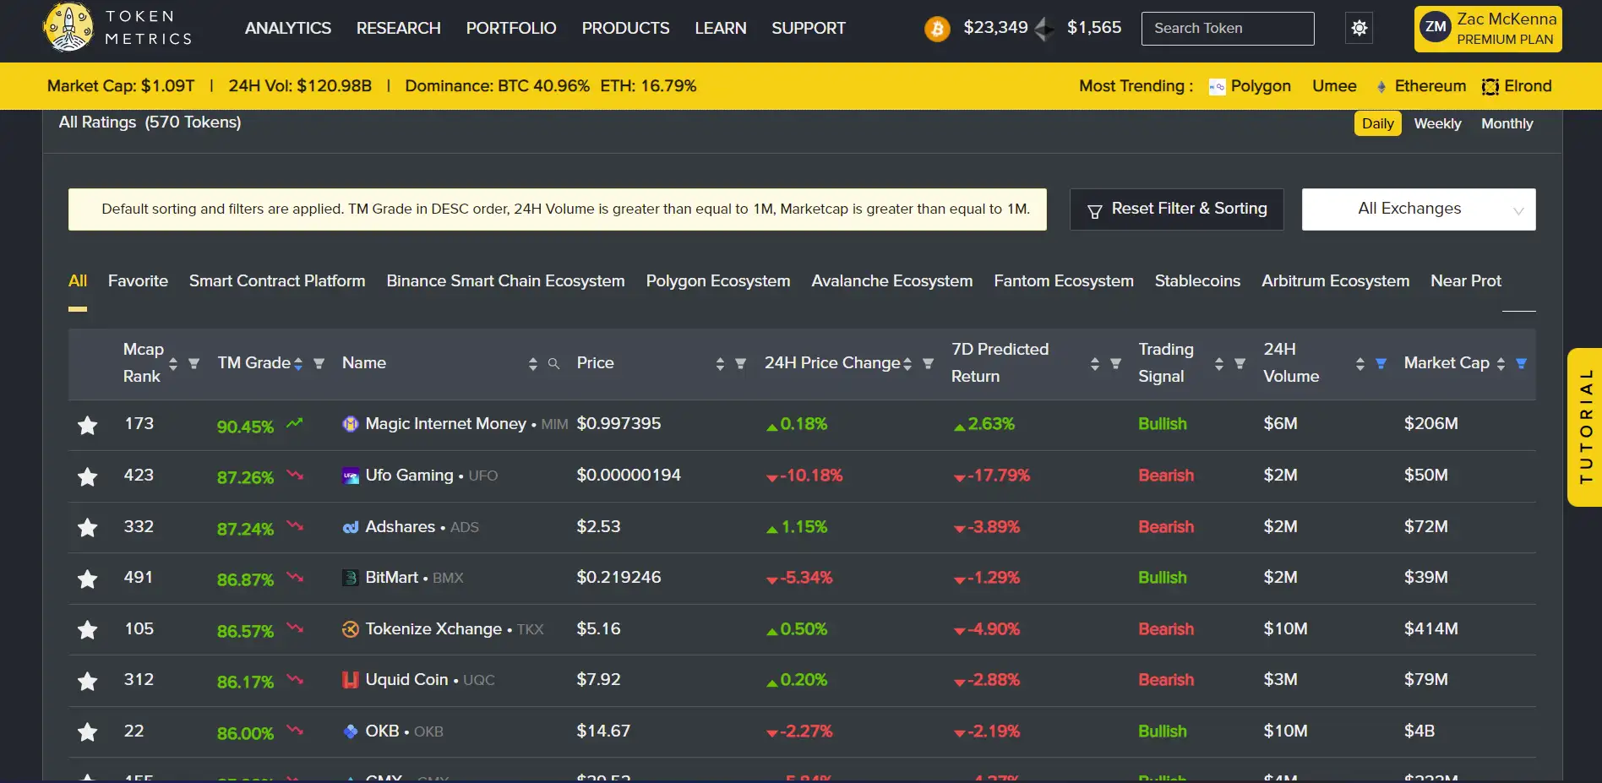Click the Market Cap filter funnel icon
Viewport: 1602px width, 783px height.
click(1521, 364)
